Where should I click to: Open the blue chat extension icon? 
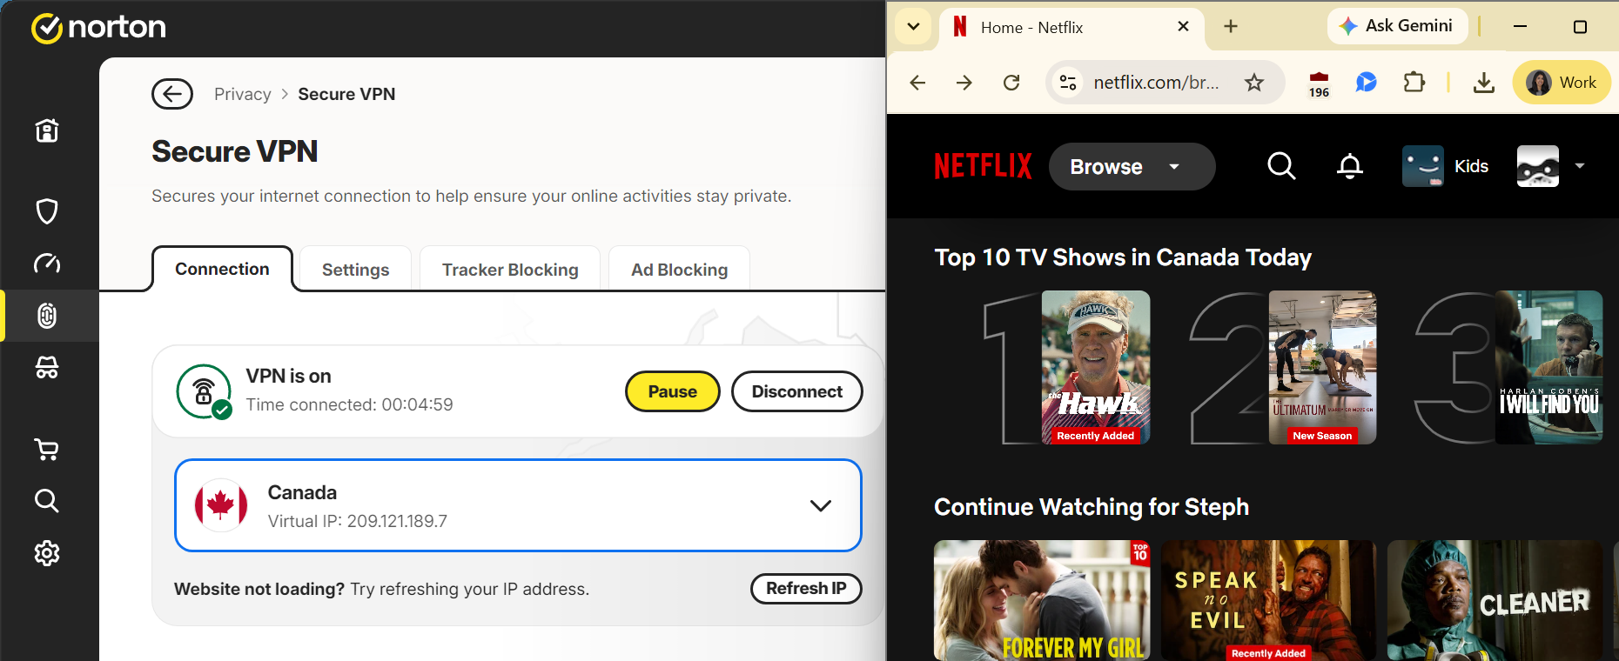1367,83
